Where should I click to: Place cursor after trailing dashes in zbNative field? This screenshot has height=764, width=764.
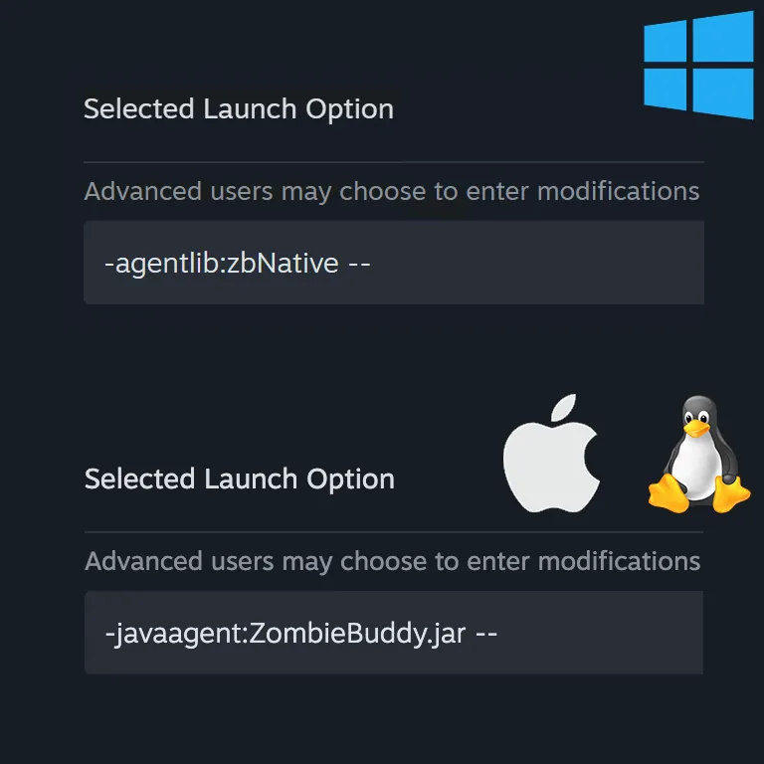pyautogui.click(x=372, y=263)
